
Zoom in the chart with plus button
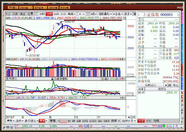(80, 14)
